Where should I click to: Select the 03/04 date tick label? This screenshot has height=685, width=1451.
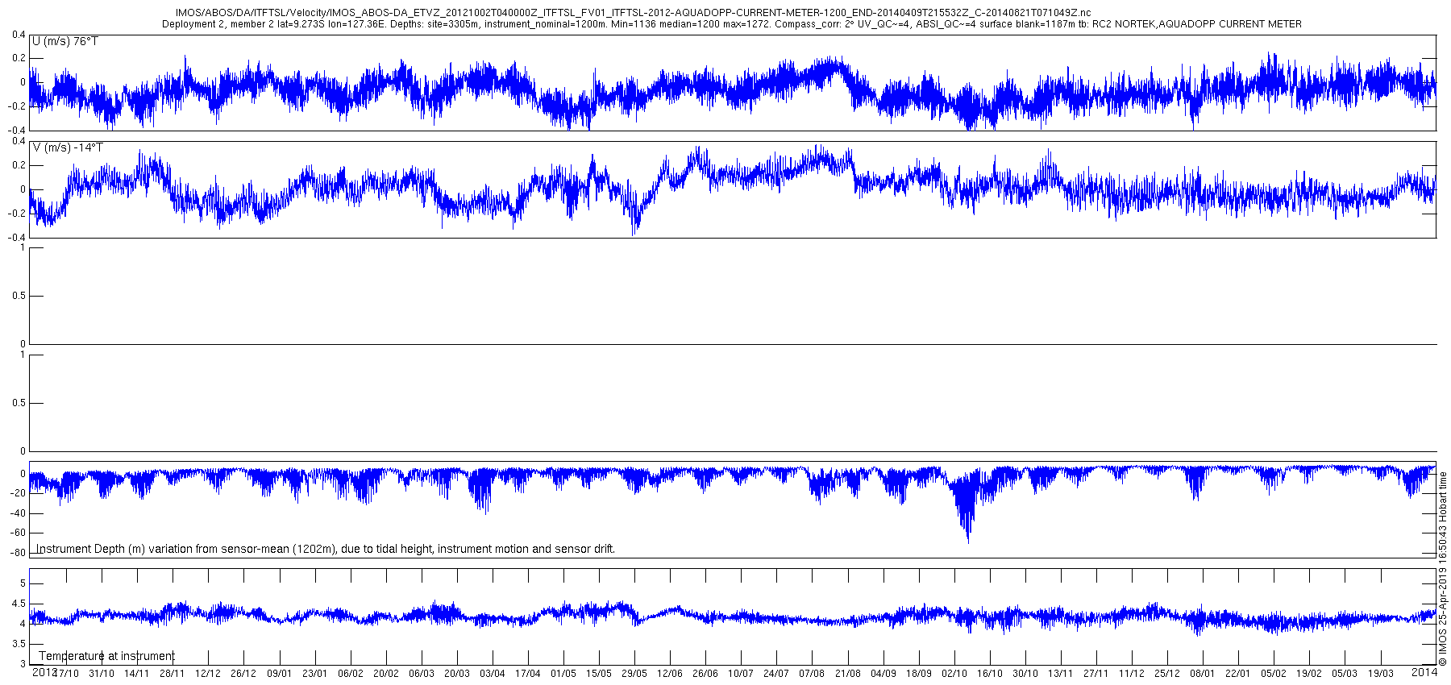[x=493, y=674]
